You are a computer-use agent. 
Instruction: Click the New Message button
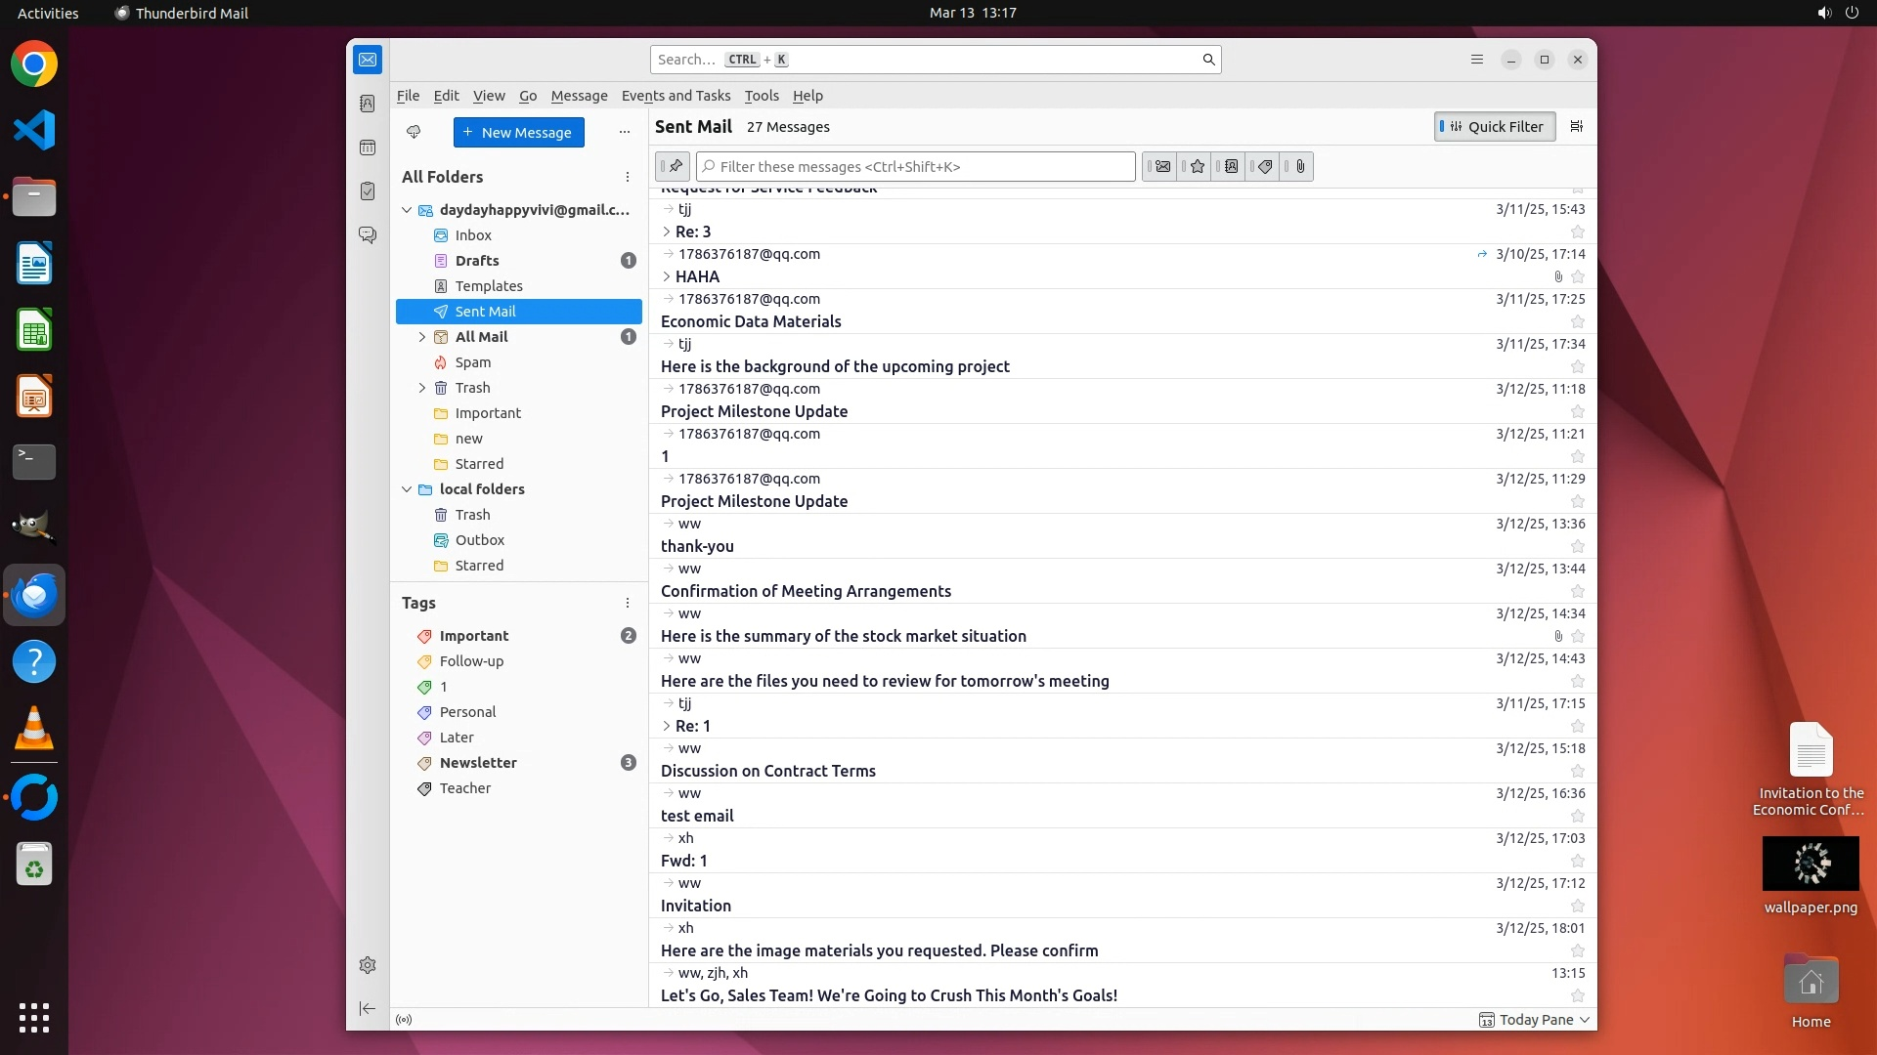click(x=518, y=132)
